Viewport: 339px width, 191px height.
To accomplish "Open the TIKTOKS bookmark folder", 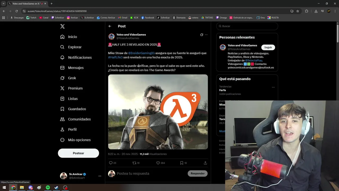I will coord(207,18).
